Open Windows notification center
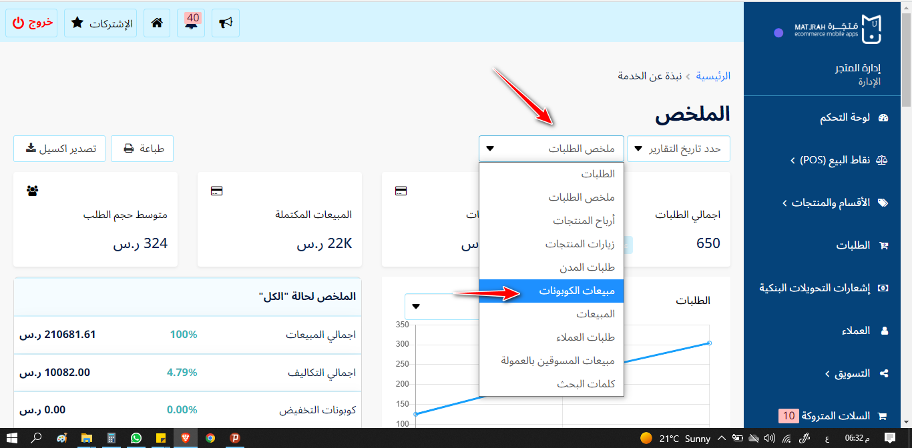912x448 pixels. click(890, 438)
